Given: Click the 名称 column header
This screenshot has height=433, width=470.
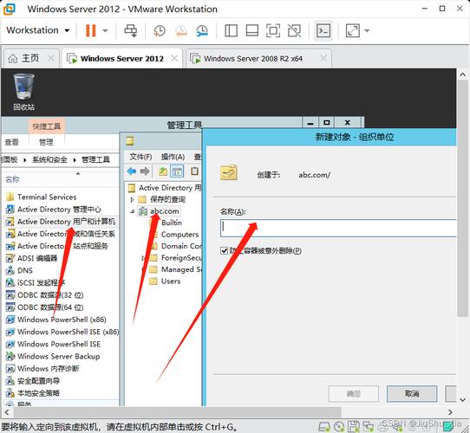Looking at the screenshot, I should coord(12,179).
